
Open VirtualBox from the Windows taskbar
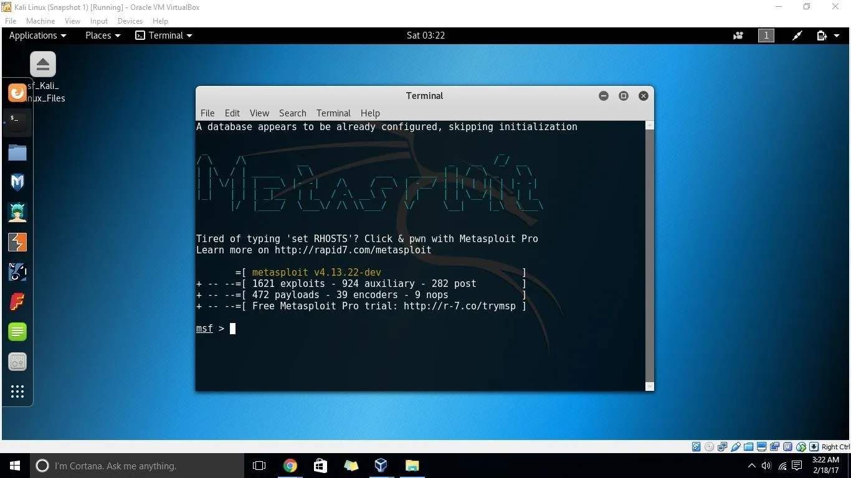point(381,466)
